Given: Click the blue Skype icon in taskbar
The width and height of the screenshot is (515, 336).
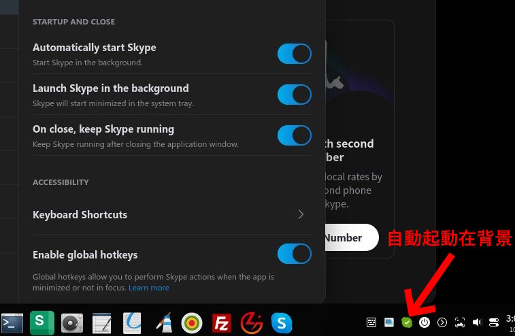Looking at the screenshot, I should 282,323.
